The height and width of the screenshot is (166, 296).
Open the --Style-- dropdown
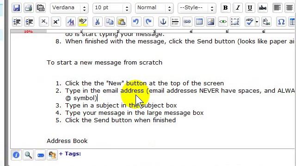point(197,8)
